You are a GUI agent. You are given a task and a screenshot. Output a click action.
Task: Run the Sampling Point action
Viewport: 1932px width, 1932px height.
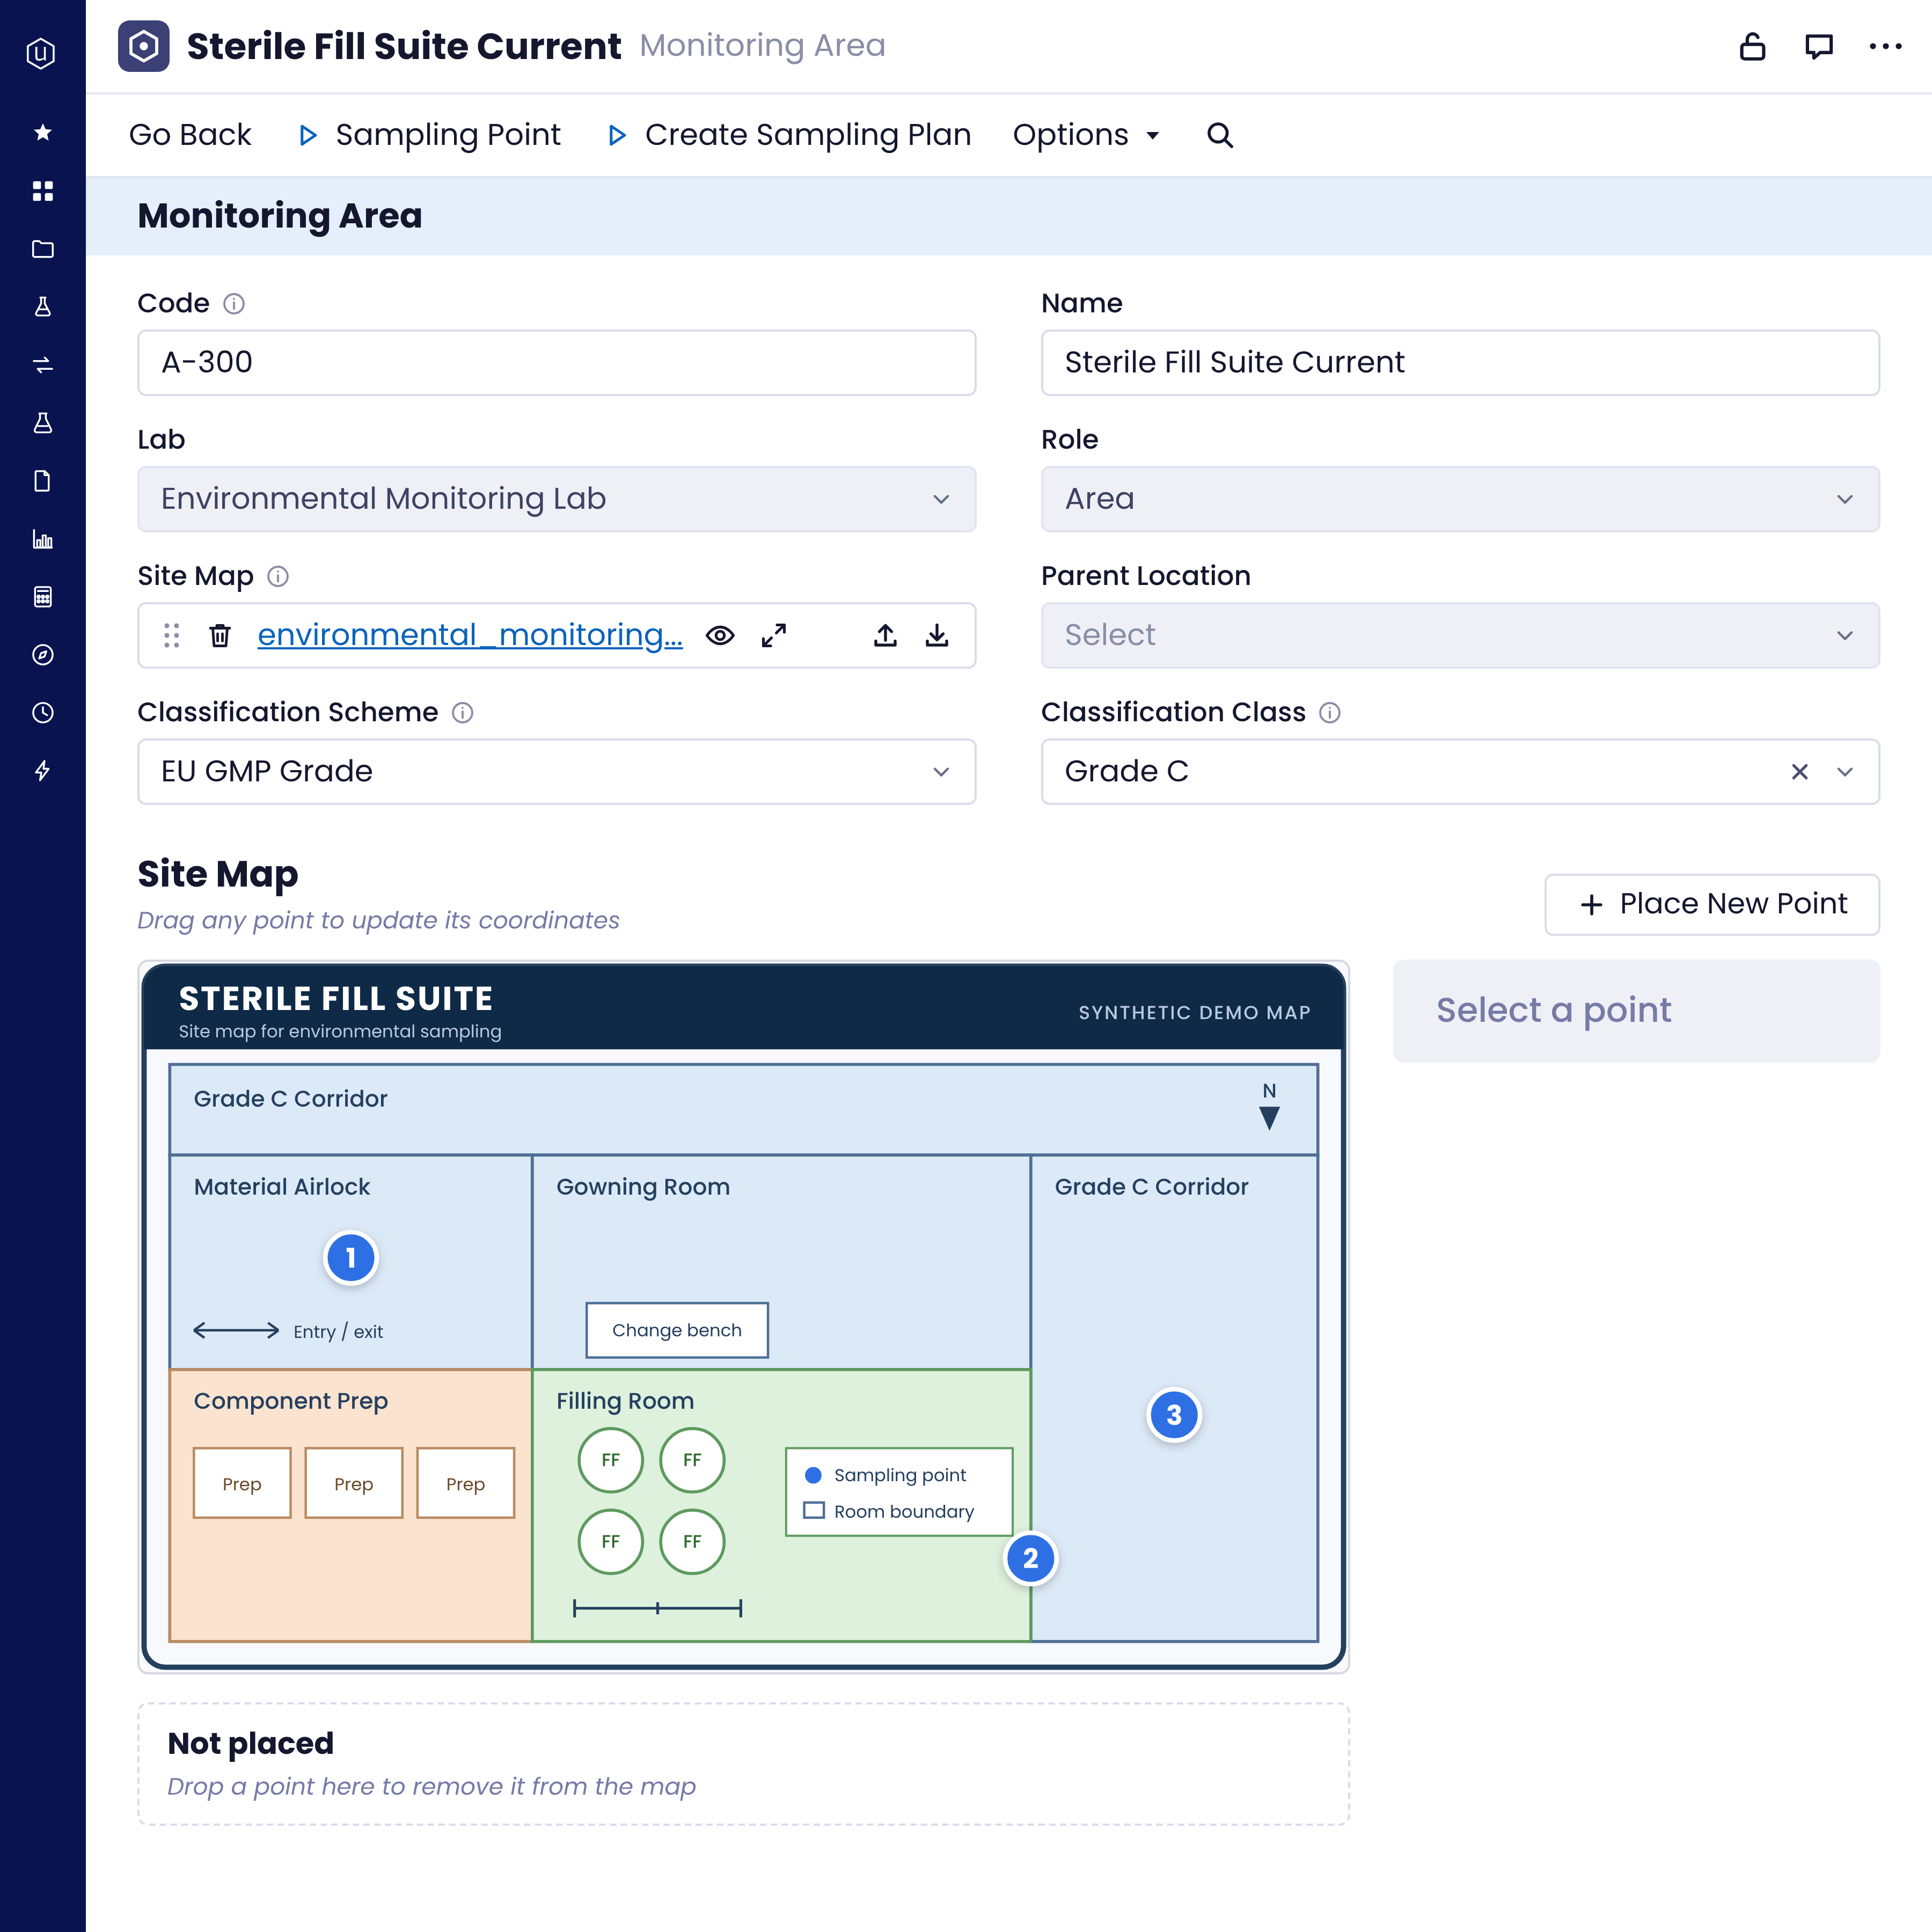(x=430, y=135)
